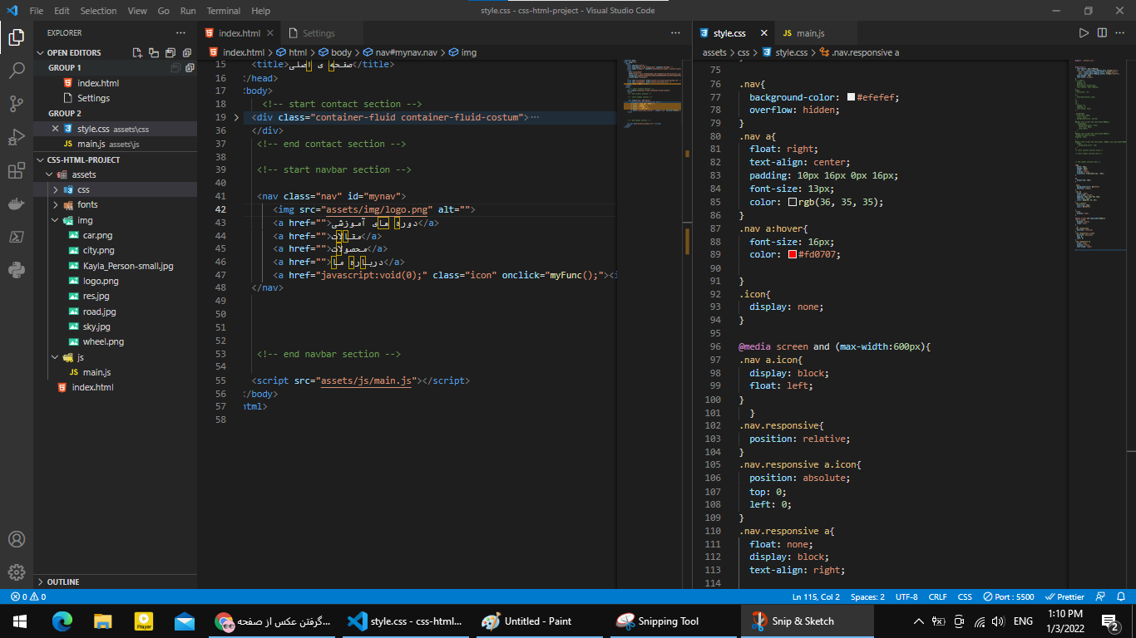Open the Terminal menu
Viewport: 1136px width, 638px height.
click(224, 11)
